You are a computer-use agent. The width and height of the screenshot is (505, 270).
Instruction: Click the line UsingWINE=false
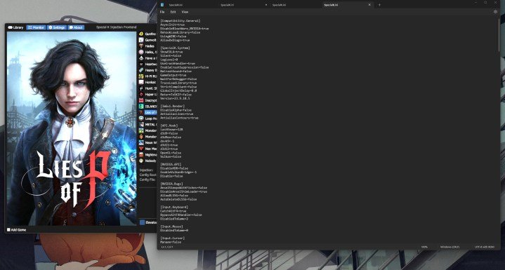[x=173, y=36]
